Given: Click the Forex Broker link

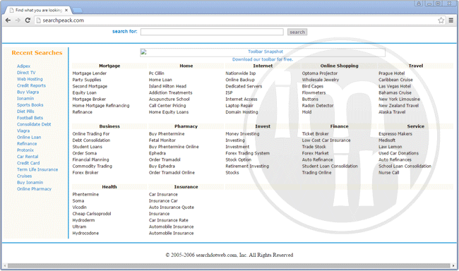Looking at the screenshot, I should coord(85,172).
